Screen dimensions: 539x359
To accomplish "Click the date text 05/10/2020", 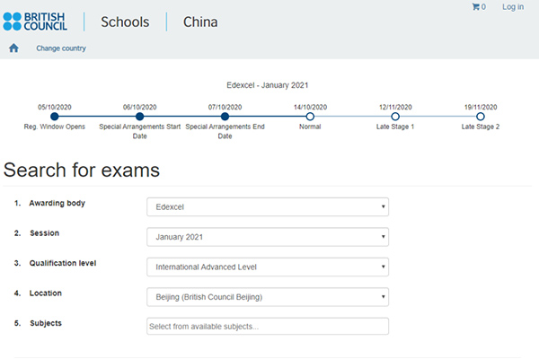I will [54, 107].
